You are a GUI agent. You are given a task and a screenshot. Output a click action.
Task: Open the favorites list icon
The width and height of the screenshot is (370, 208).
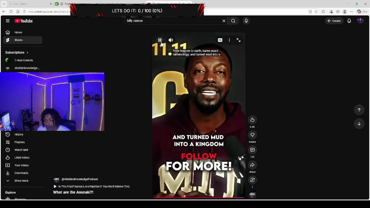point(338,12)
